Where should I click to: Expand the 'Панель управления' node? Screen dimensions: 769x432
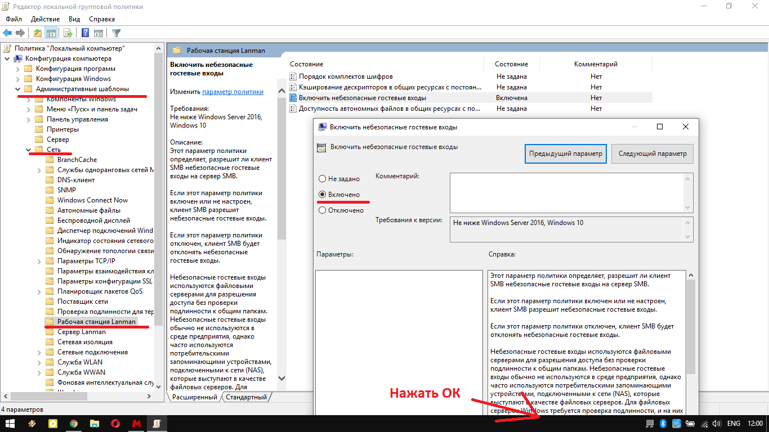[28, 119]
